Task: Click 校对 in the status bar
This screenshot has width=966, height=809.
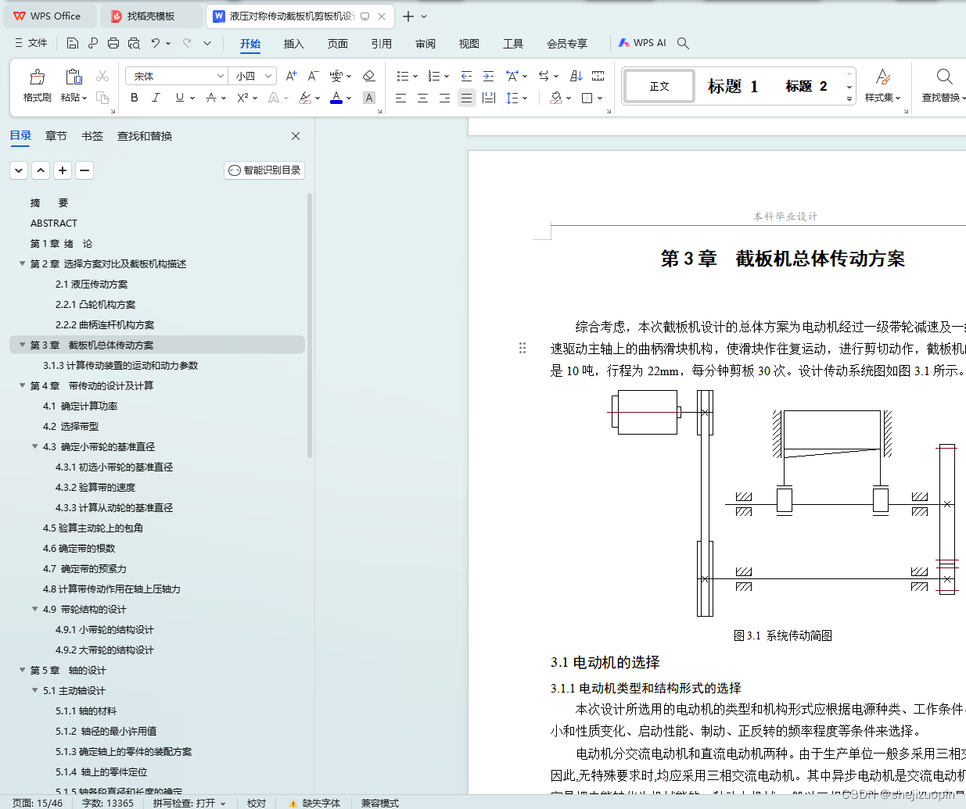Action: coord(257,803)
